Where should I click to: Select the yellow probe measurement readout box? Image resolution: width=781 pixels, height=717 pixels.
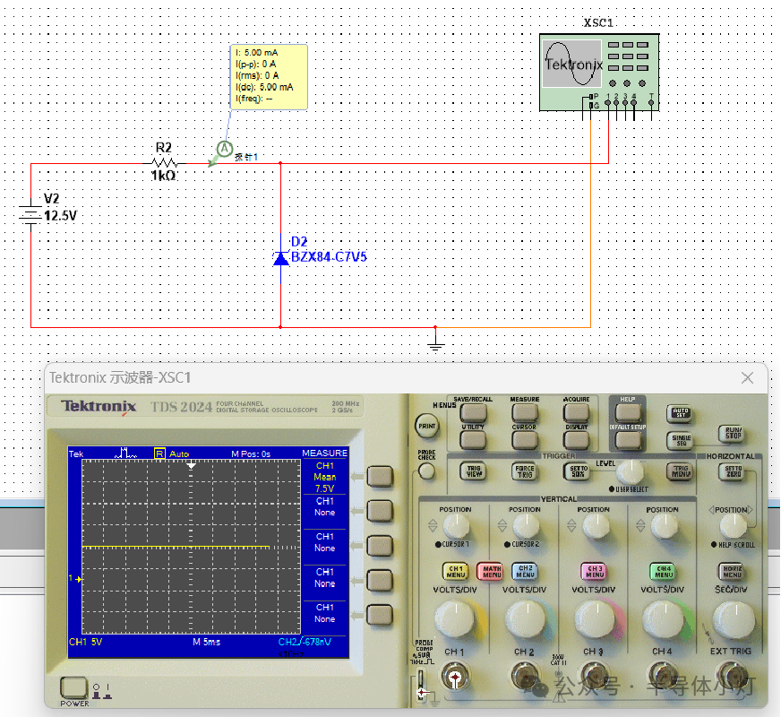[269, 77]
